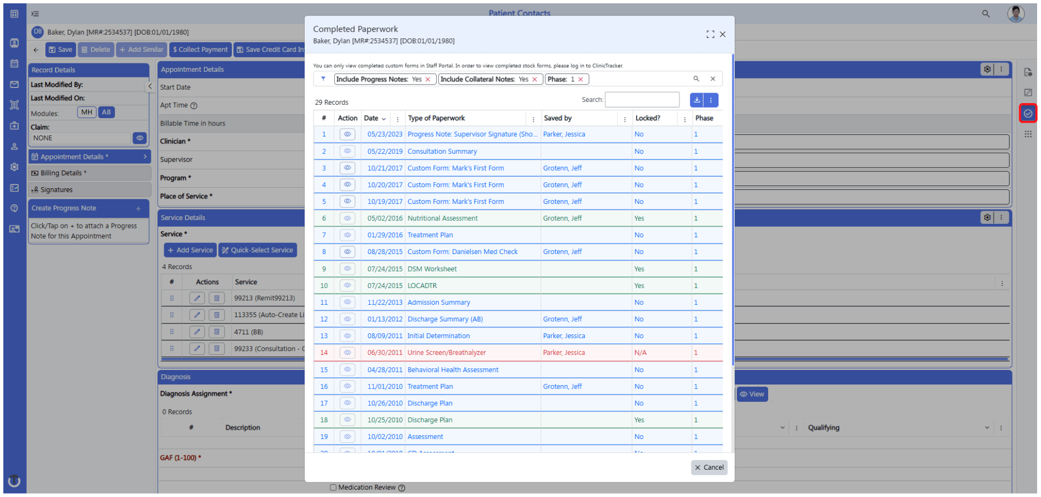Viewport: 1041px width, 497px height.
Task: Clear all filters with the X
Action: (x=712, y=79)
